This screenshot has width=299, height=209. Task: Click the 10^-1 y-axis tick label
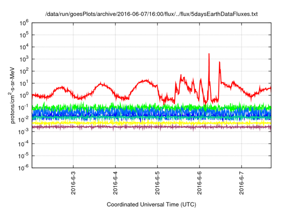(24, 107)
